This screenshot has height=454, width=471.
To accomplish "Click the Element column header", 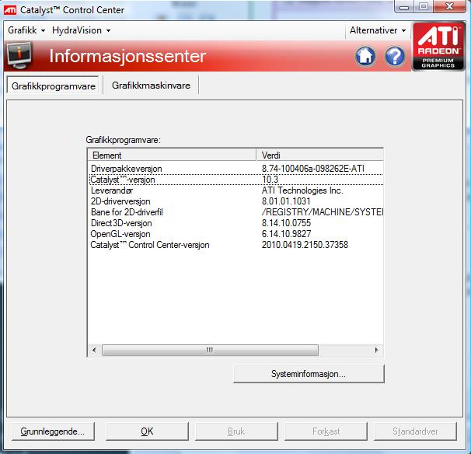I will (x=172, y=155).
